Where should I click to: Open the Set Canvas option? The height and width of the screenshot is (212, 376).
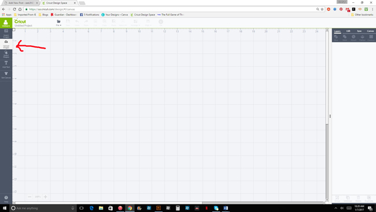tap(6, 75)
